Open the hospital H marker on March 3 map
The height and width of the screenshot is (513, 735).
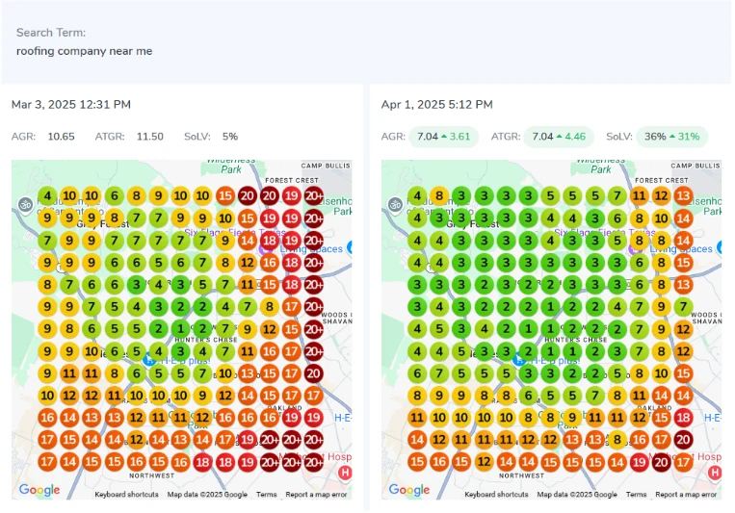tap(345, 473)
